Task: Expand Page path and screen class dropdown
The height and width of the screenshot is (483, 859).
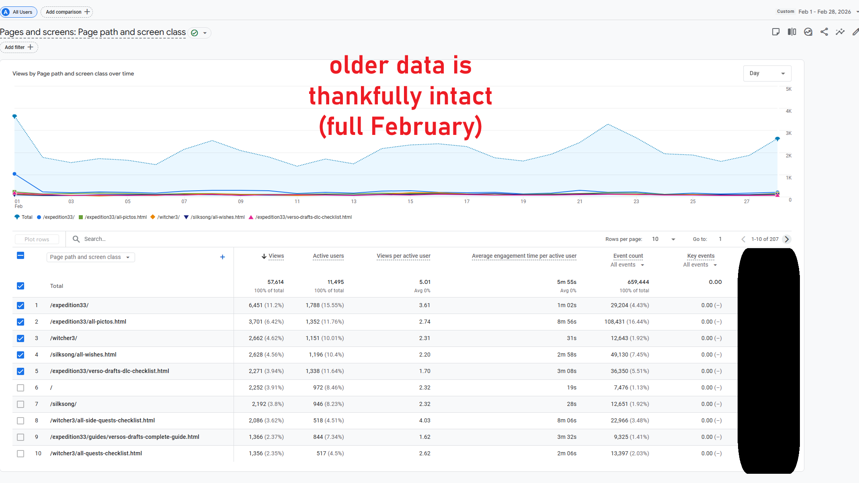Action: [90, 257]
